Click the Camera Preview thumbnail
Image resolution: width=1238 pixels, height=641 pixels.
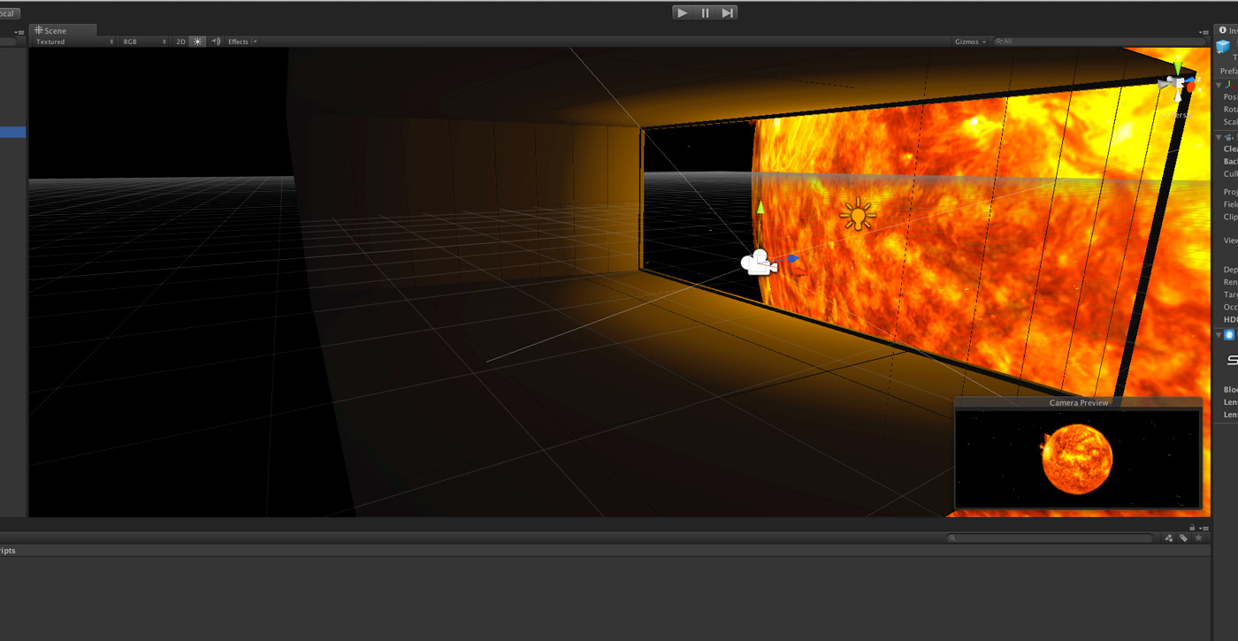1077,458
